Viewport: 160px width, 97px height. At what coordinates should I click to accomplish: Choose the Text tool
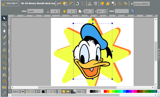(4, 69)
